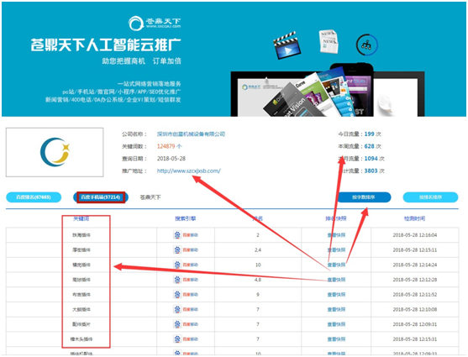
Task: Click the Baidu paw icon in the first row
Action: [x=177, y=235]
